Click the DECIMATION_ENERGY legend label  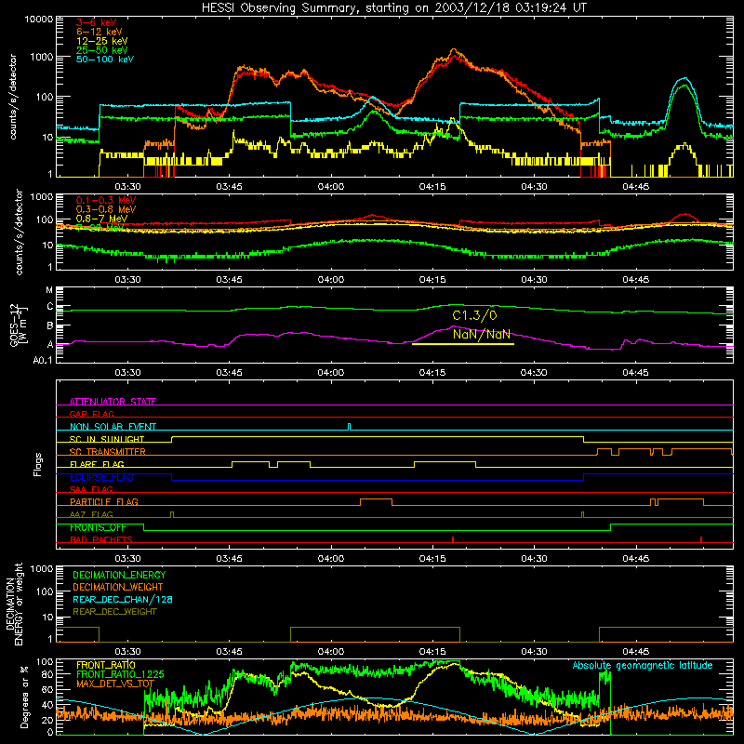point(119,575)
